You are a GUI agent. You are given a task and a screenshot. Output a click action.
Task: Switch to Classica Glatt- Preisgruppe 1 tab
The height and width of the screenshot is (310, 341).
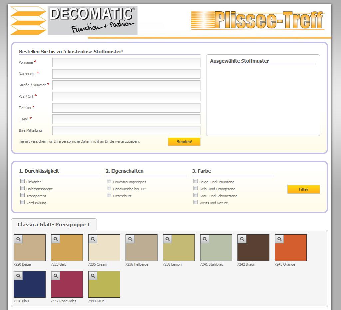click(54, 225)
